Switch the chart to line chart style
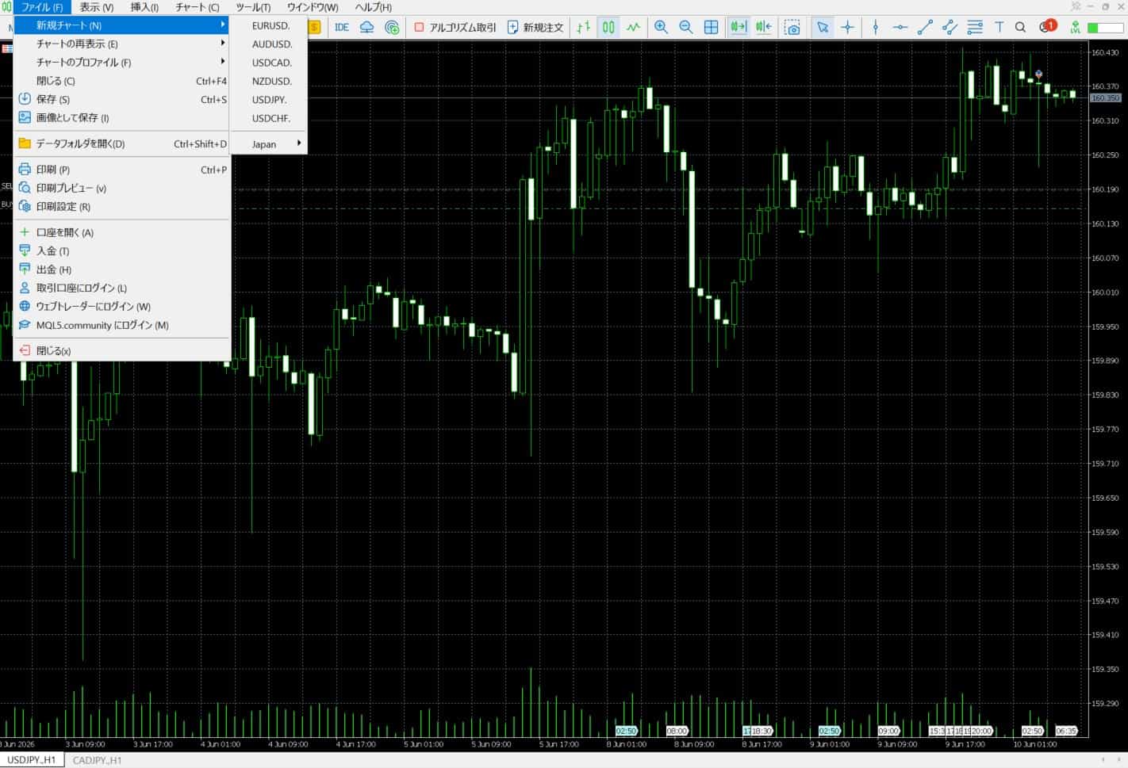This screenshot has height=768, width=1128. pos(633,27)
